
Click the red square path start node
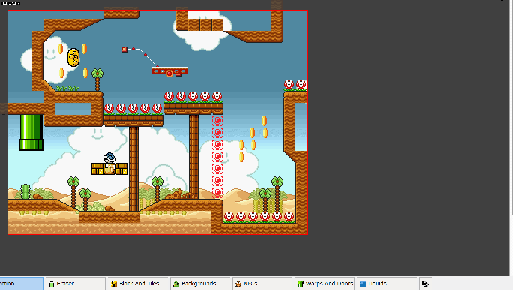(x=124, y=49)
